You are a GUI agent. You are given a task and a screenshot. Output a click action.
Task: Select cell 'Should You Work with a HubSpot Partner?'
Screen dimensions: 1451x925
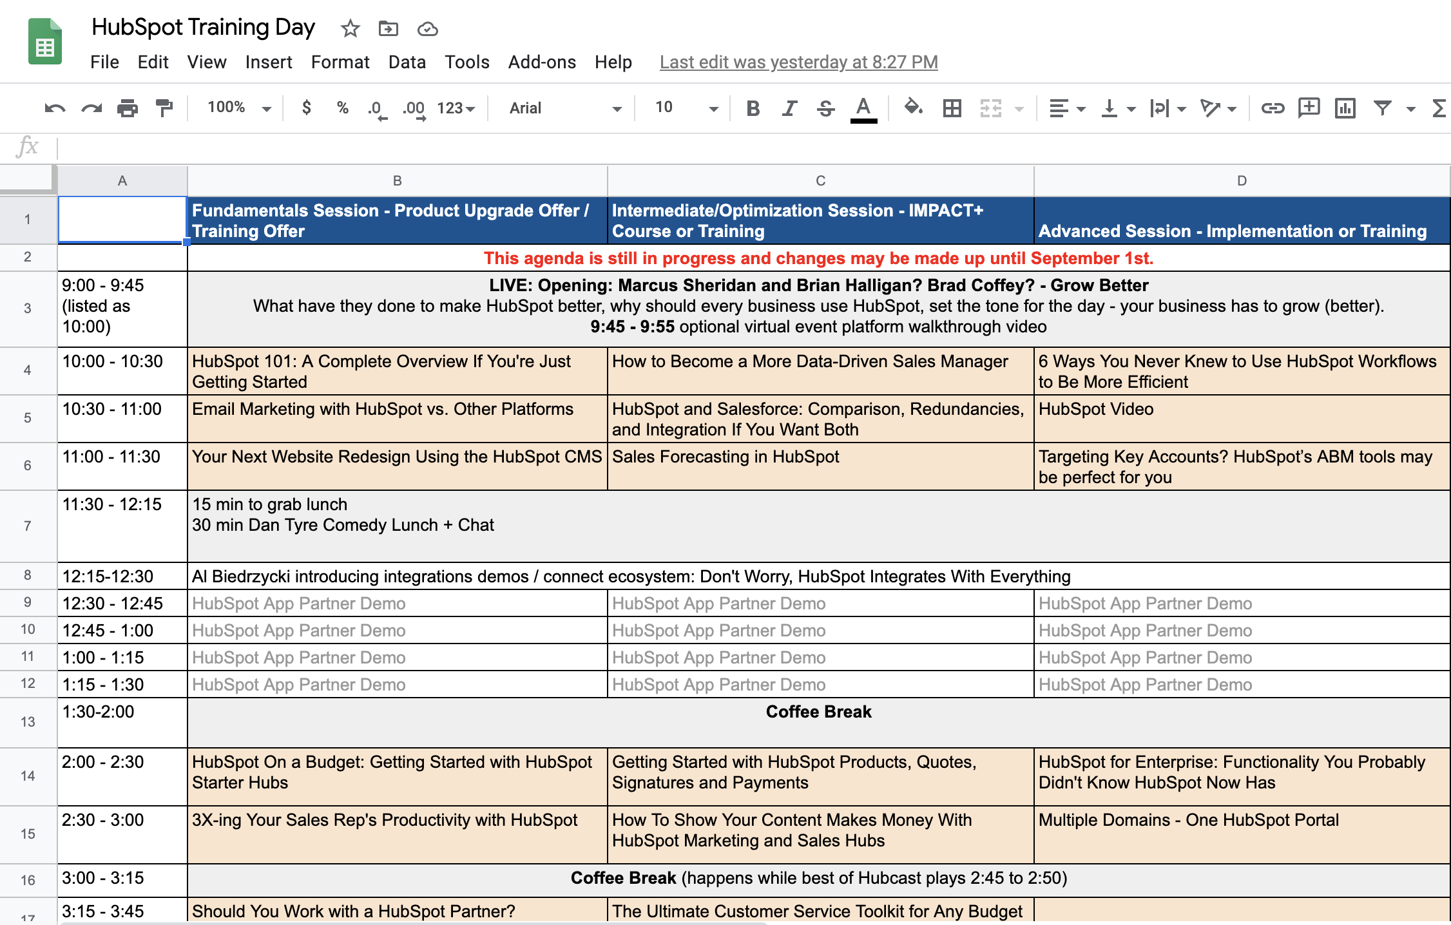tap(398, 911)
